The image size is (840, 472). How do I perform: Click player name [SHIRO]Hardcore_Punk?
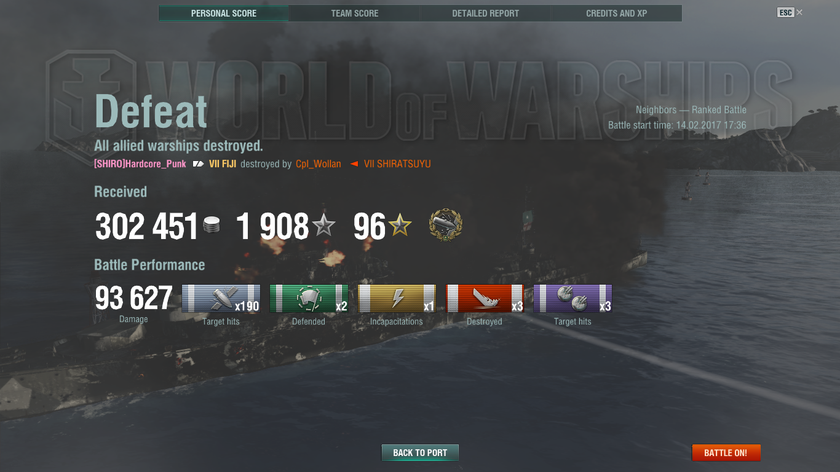140,164
